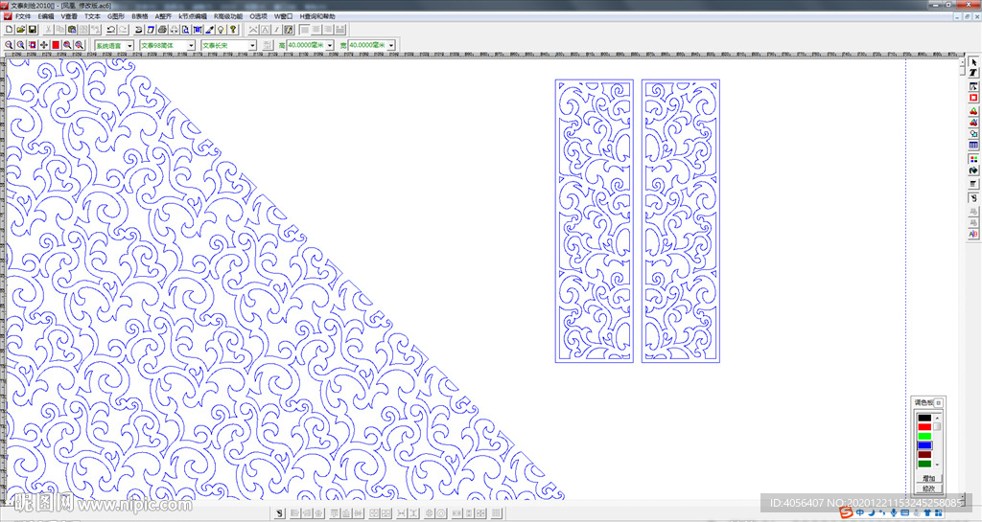The width and height of the screenshot is (982, 522).
Task: Click the Open file folder icon
Action: coord(20,30)
